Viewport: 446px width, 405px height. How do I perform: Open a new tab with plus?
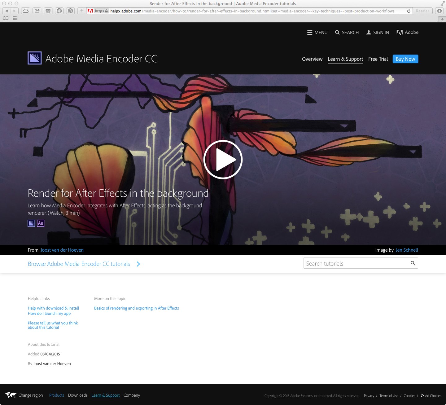click(x=442, y=19)
